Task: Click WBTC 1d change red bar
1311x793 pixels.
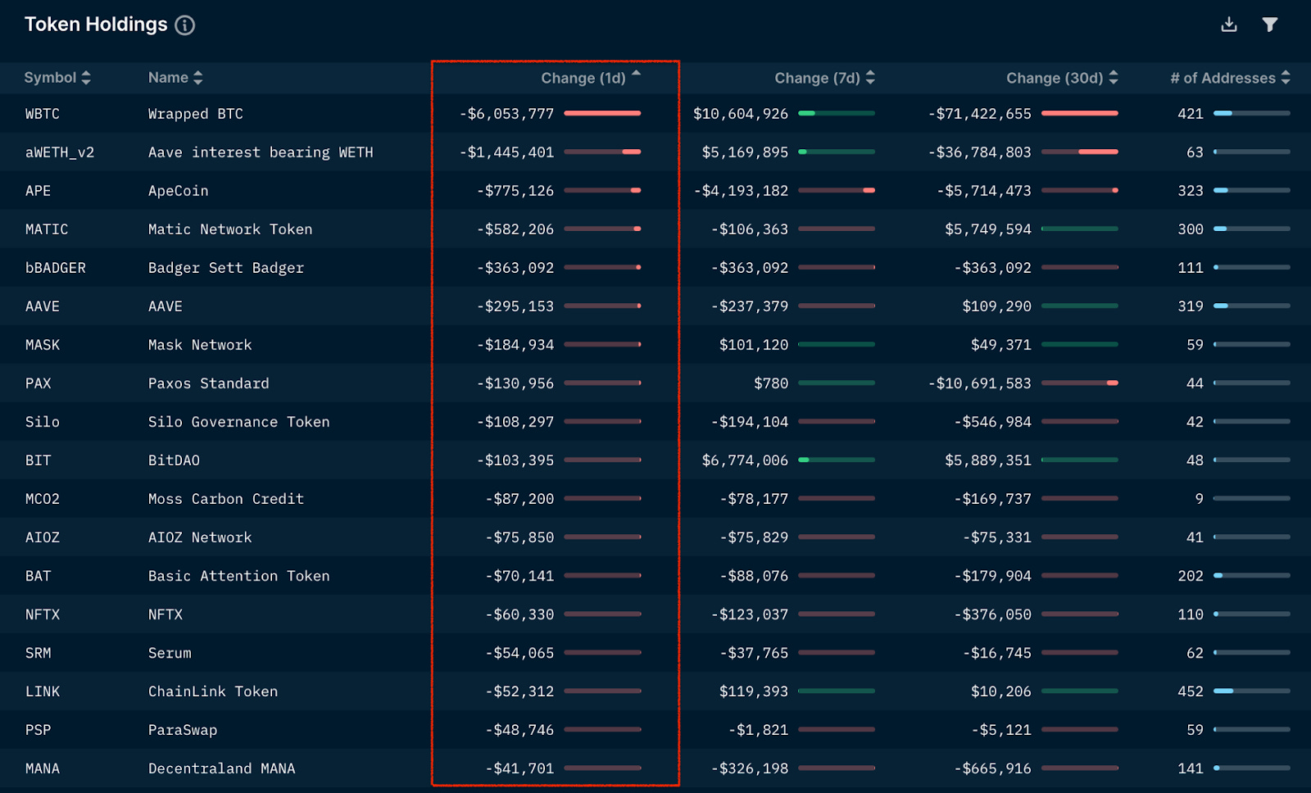Action: [603, 113]
